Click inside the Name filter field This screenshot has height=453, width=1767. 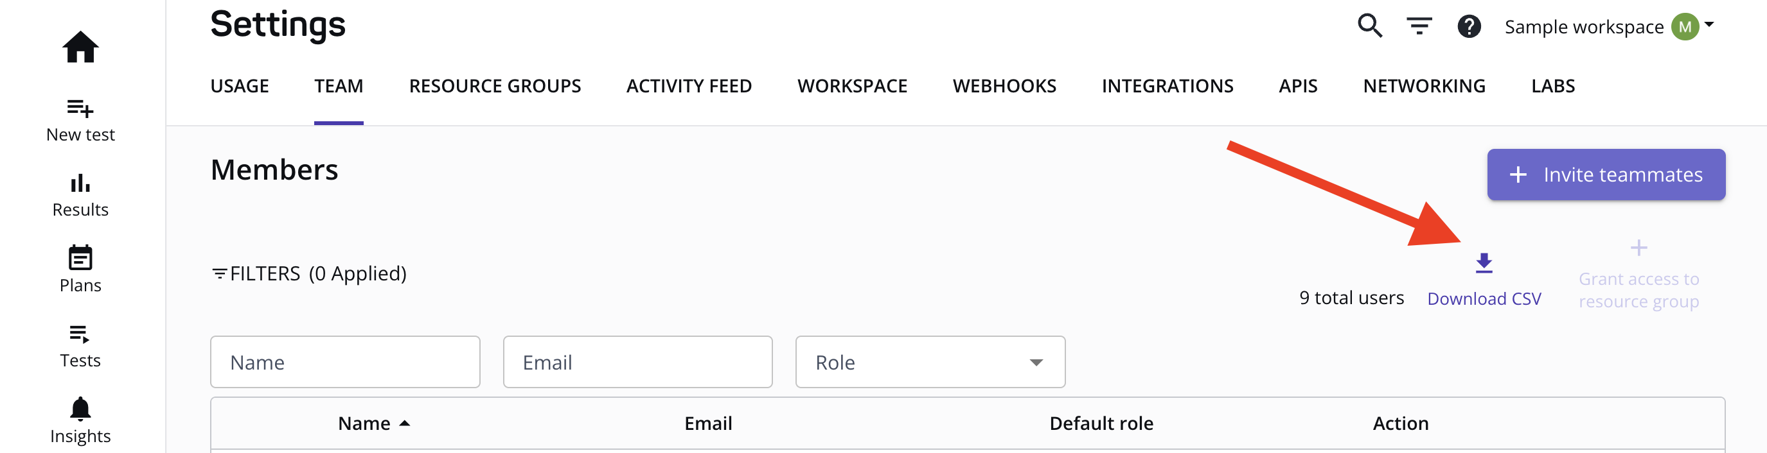coord(345,362)
